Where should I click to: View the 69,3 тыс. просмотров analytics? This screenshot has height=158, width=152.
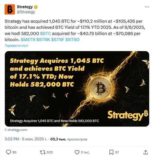click(69, 139)
